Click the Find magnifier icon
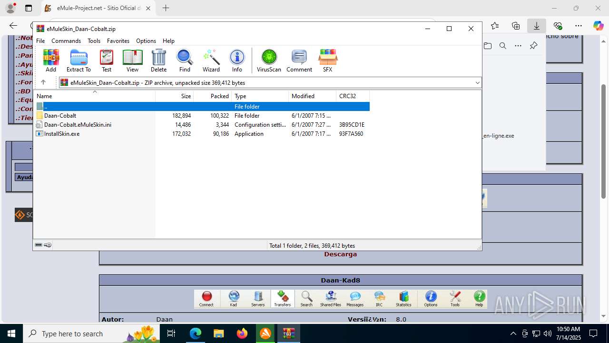Viewport: 609px width, 343px height. [x=185, y=61]
